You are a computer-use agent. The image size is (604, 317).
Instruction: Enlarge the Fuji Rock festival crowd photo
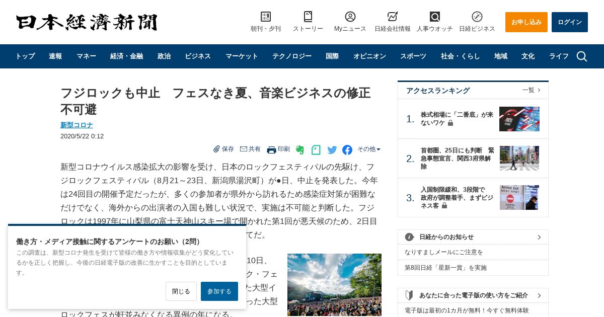click(334, 285)
